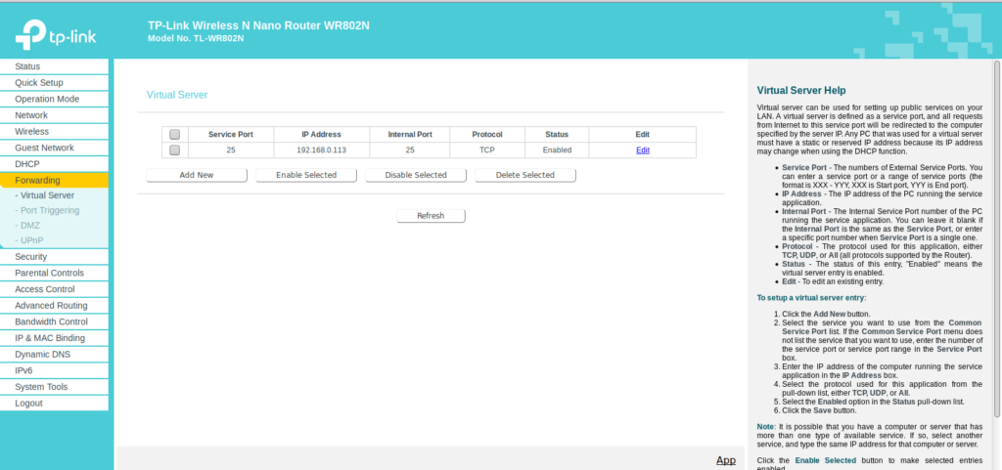Log out via the Logout menu item
The height and width of the screenshot is (470, 1002).
(x=28, y=404)
